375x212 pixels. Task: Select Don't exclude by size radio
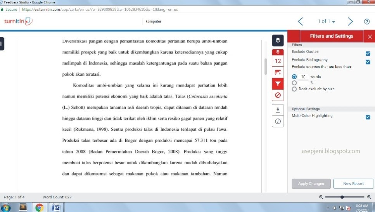pos(294,89)
